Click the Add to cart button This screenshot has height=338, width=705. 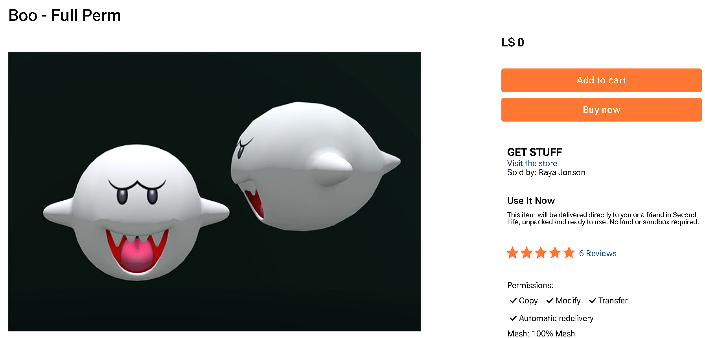tap(601, 80)
